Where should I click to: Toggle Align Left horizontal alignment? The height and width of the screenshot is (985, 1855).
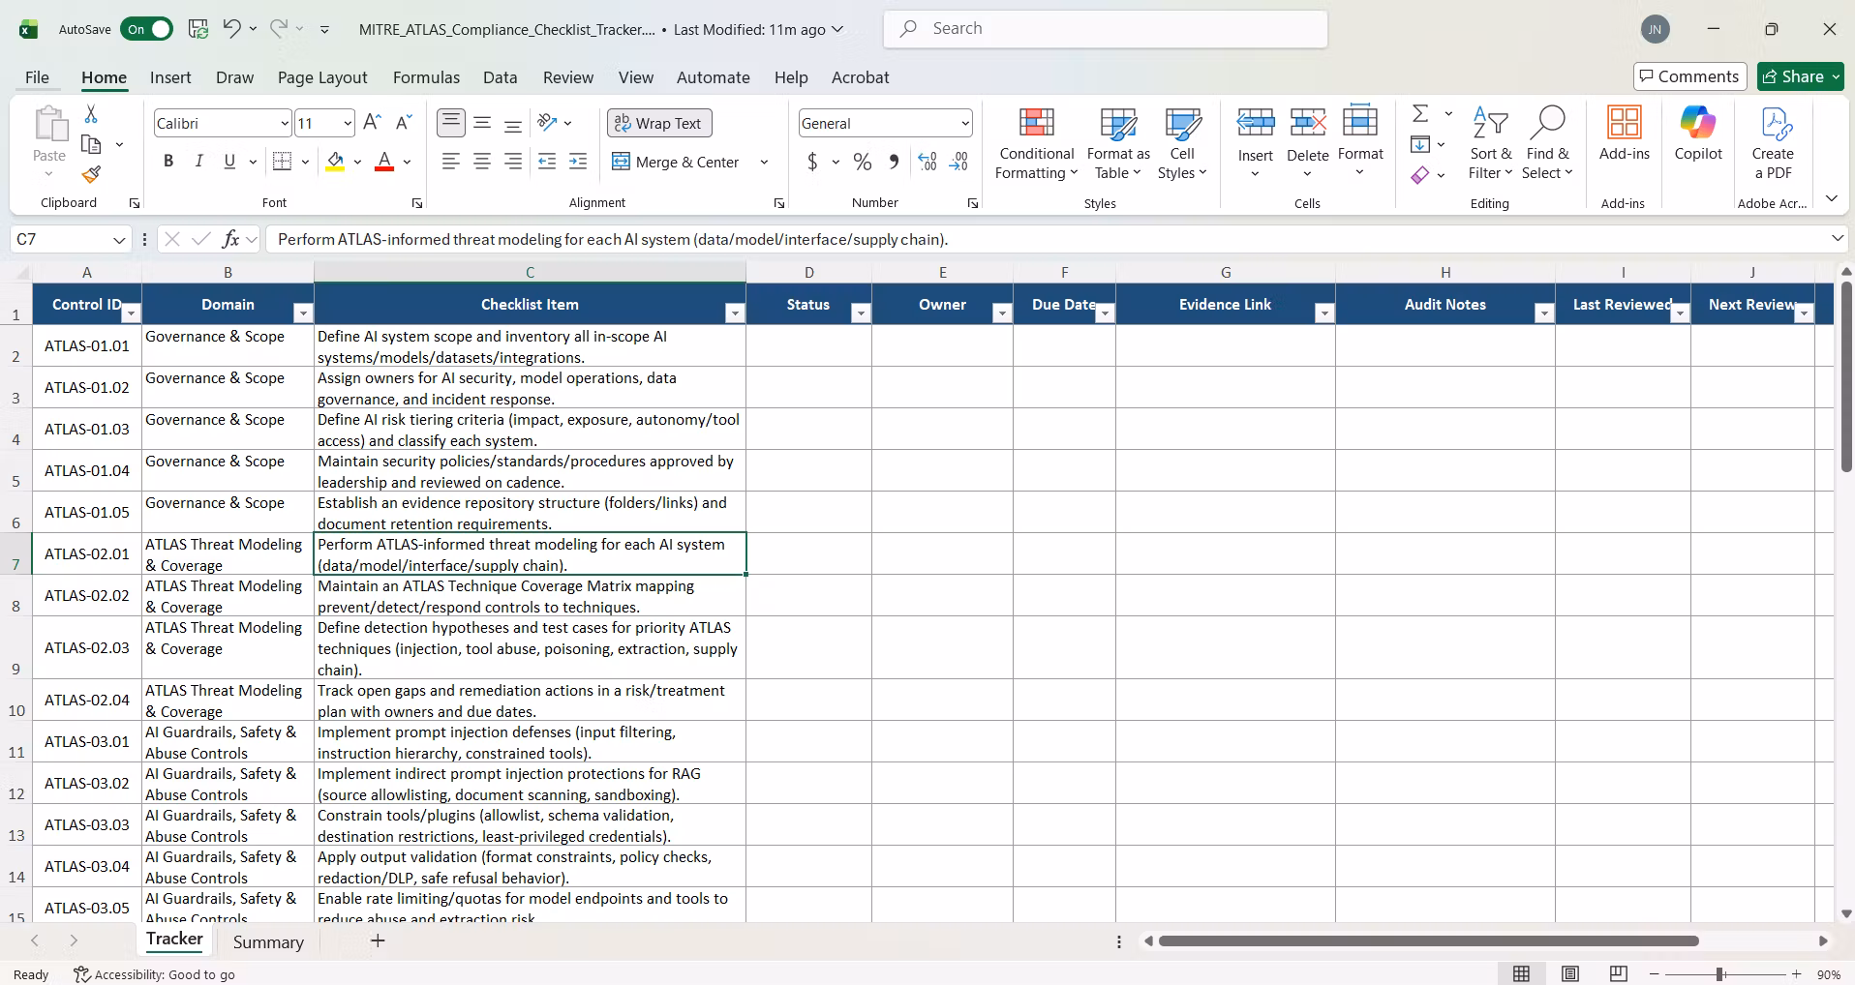[x=451, y=162]
